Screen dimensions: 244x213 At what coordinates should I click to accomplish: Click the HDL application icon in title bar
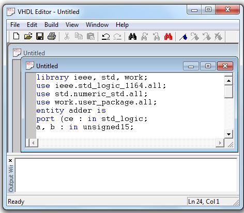click(x=11, y=12)
